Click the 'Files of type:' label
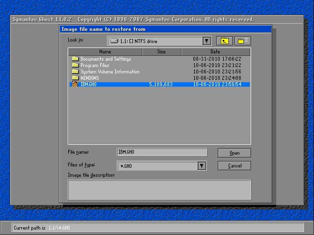 click(x=81, y=165)
